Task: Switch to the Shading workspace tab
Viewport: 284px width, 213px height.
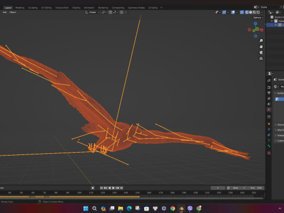Action: [76, 8]
